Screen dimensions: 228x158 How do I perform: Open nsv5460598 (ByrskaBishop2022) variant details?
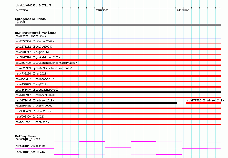tap(38, 57)
